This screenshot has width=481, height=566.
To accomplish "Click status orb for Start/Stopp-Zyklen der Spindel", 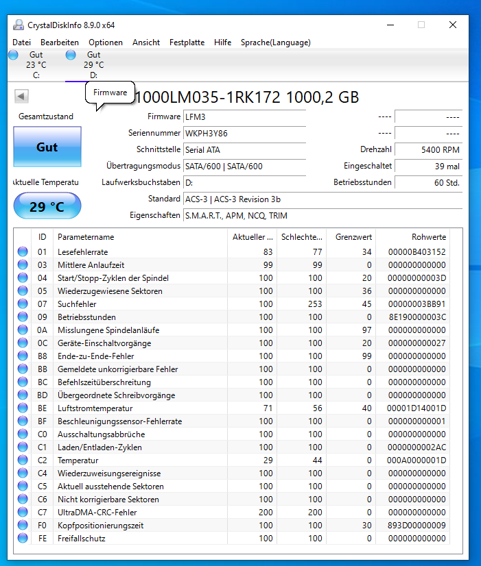I will (23, 278).
